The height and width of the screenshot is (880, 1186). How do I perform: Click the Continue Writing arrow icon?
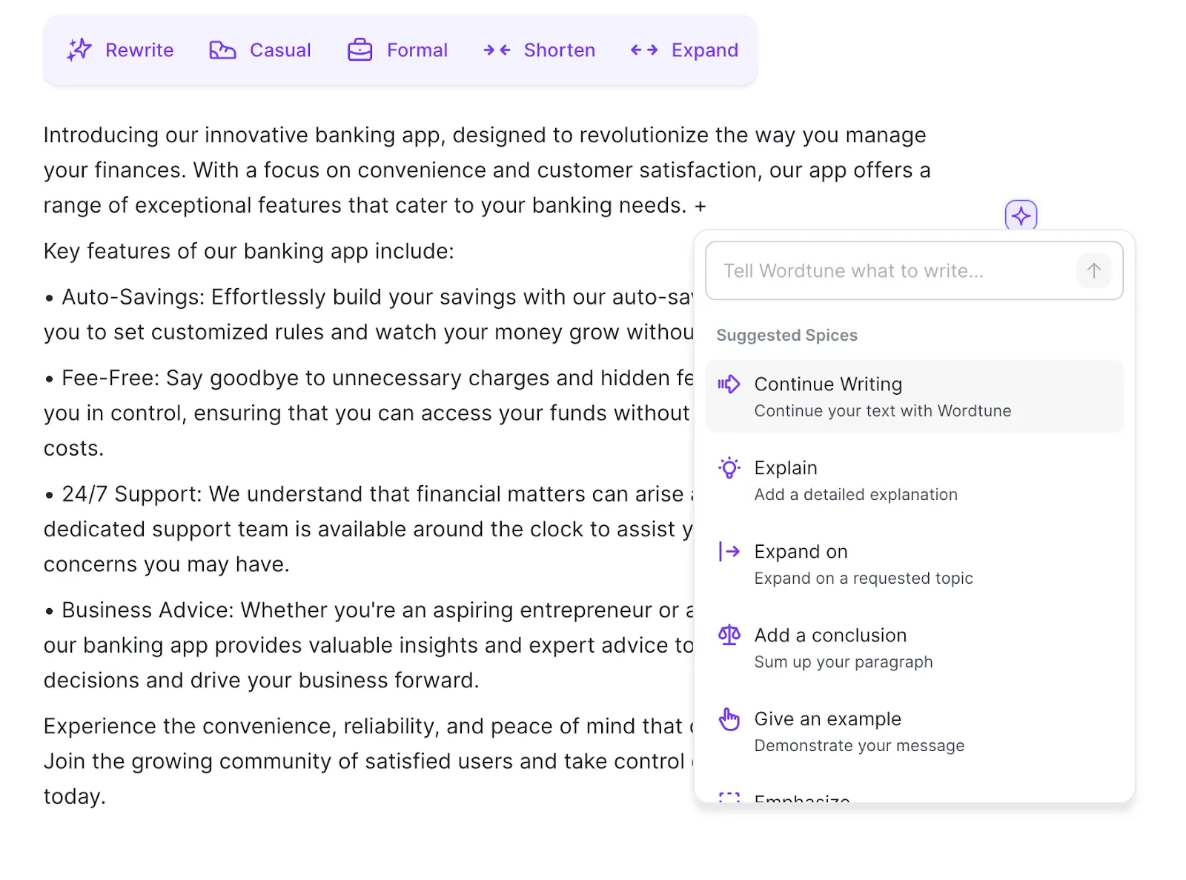click(729, 384)
